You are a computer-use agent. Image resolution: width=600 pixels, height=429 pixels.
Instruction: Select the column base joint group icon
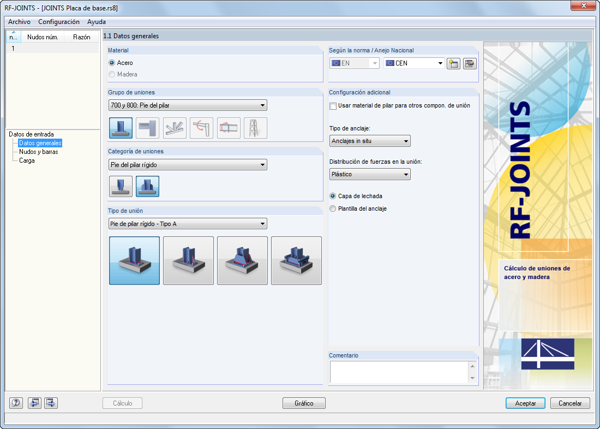pyautogui.click(x=121, y=128)
